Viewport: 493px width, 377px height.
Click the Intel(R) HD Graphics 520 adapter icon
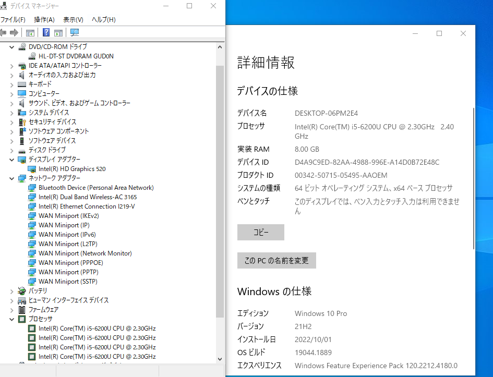coord(32,169)
